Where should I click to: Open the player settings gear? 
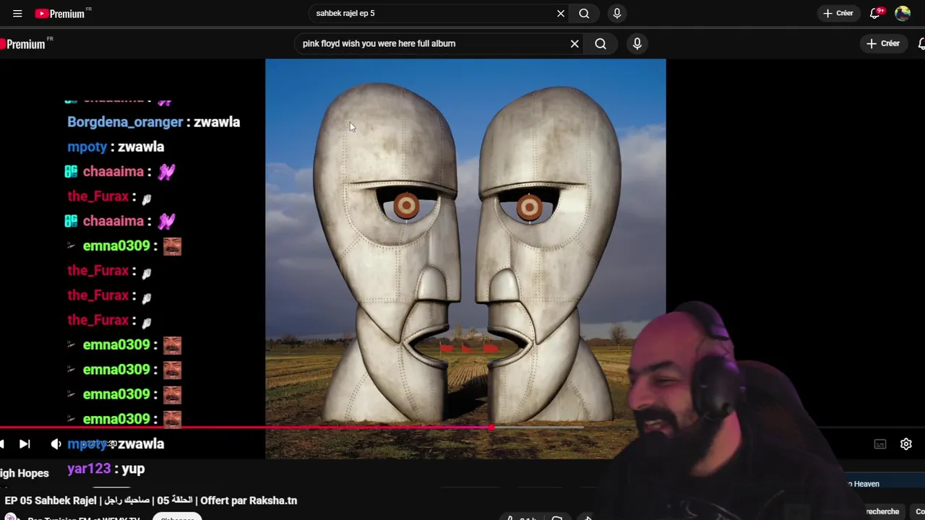coord(906,444)
